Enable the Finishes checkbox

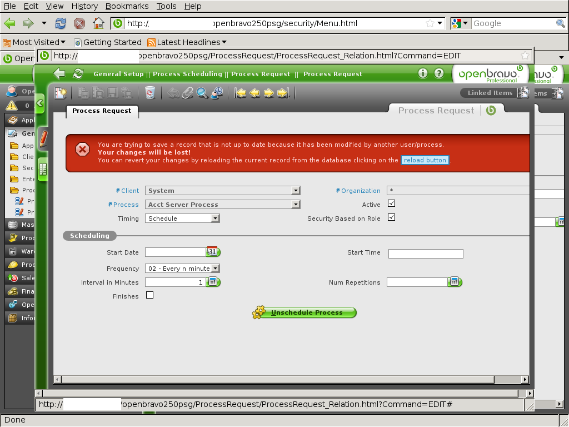(149, 295)
